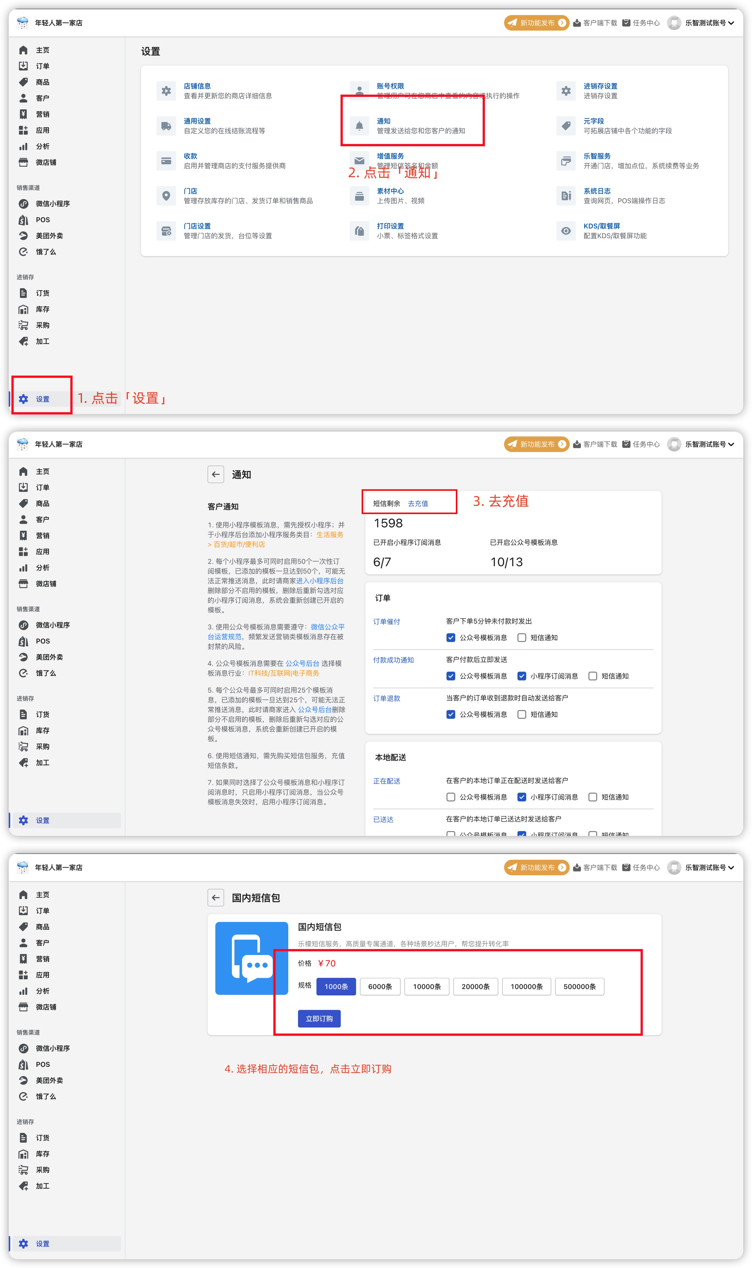Image resolution: width=752 pixels, height=1268 pixels.
Task: Select the 20000条 SMS package option
Action: [x=475, y=986]
